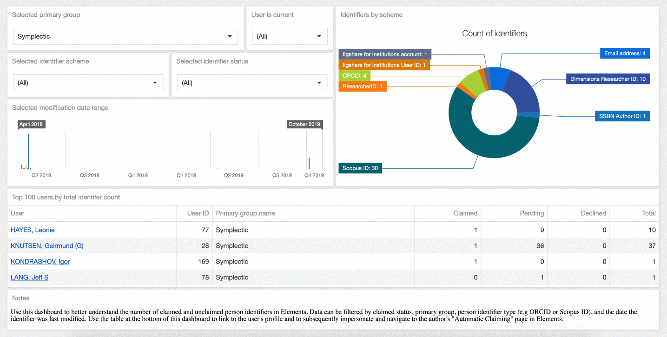
Task: Click User ID 28 cell
Action: pyautogui.click(x=205, y=245)
